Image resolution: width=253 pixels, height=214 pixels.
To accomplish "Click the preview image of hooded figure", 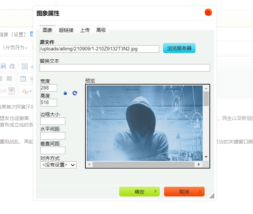I will (x=145, y=123).
